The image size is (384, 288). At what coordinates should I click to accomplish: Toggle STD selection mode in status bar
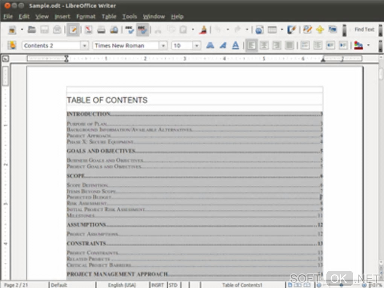tap(173, 285)
